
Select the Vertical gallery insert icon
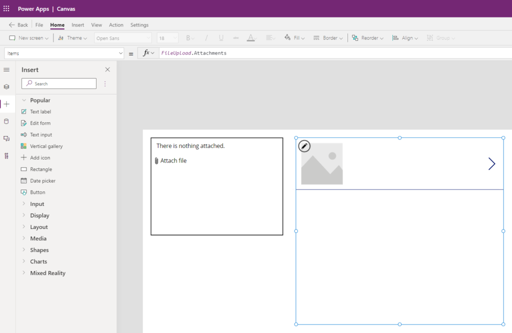point(23,145)
